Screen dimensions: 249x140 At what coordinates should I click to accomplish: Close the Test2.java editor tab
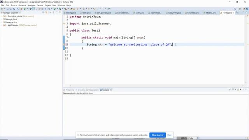click(233, 12)
